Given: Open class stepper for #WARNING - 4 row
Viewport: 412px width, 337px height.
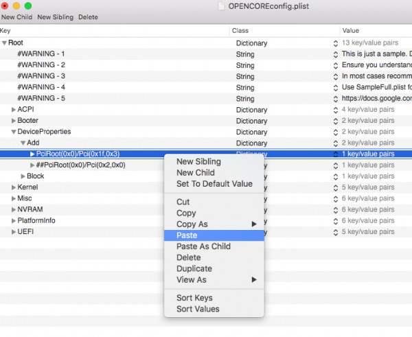Looking at the screenshot, I should tap(336, 88).
